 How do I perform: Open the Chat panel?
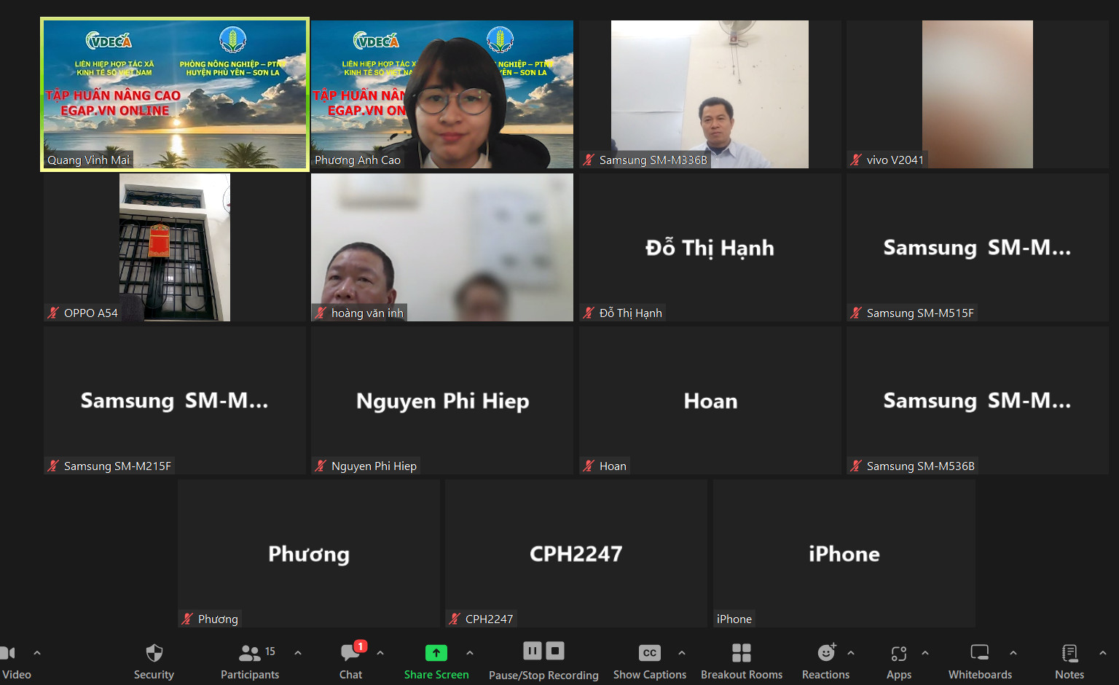(350, 654)
